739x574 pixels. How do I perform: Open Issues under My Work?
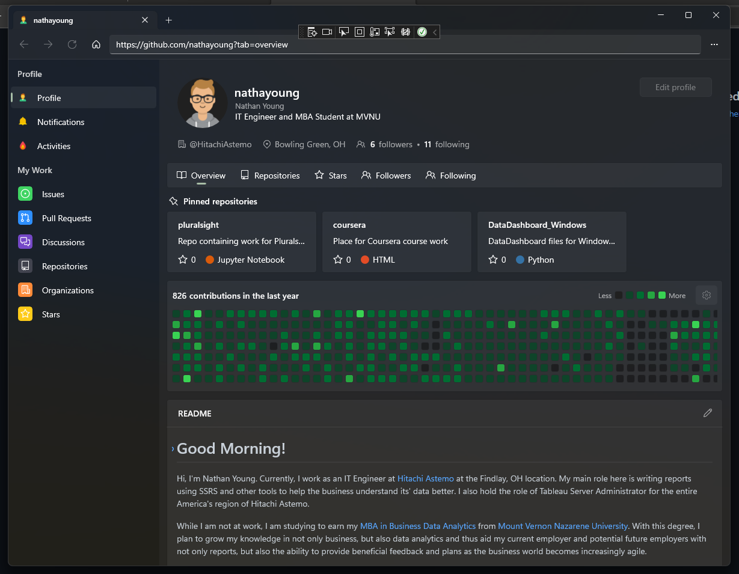tap(84, 194)
